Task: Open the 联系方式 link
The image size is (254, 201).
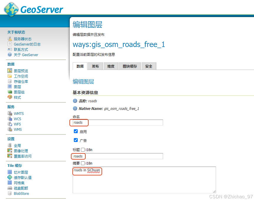Action: click(x=21, y=50)
